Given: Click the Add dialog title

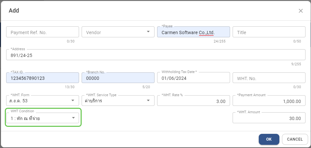Looking at the screenshot, I should pos(14,11).
